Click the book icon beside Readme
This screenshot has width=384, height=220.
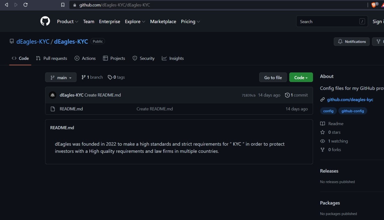click(x=322, y=124)
